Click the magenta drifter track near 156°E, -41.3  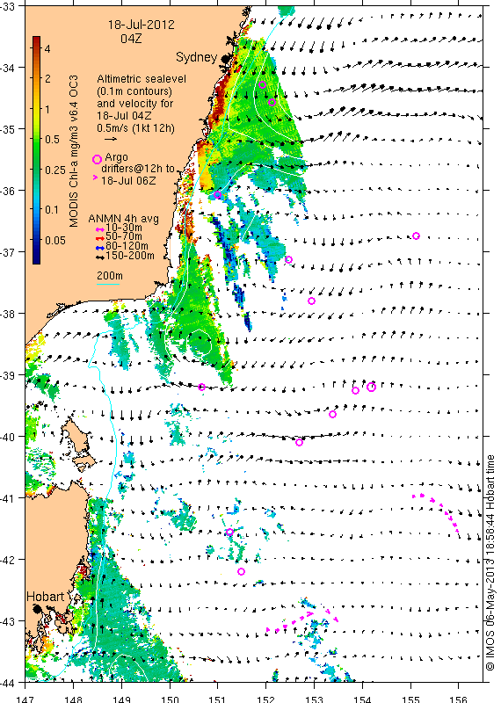point(436,511)
